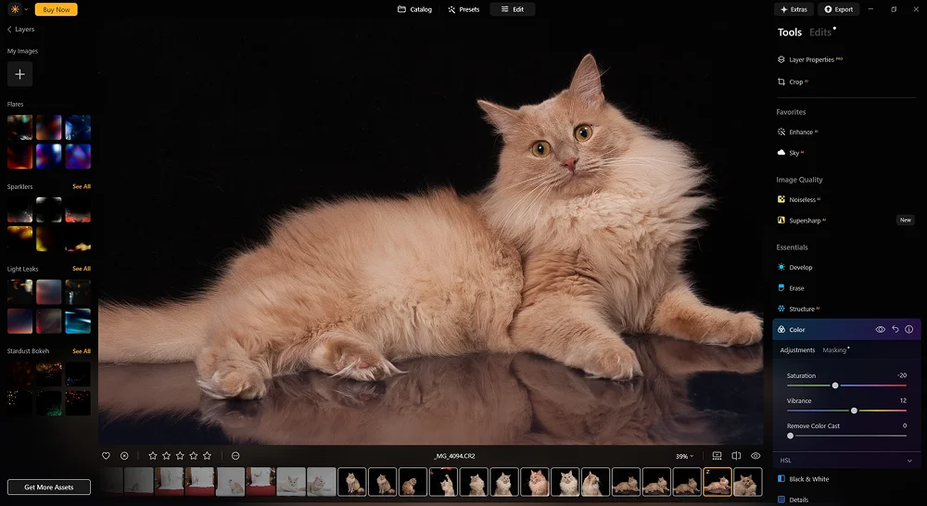
Task: Open the 39% zoom level dropdown
Action: pos(684,456)
